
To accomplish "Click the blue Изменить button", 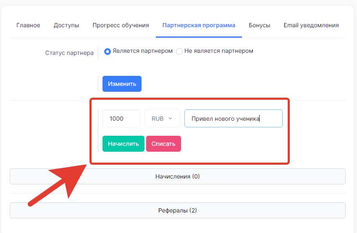I will coord(122,84).
